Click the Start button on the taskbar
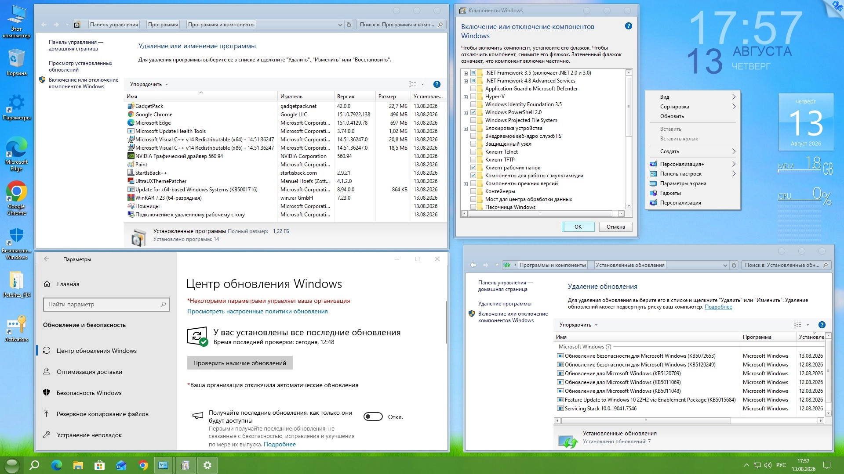This screenshot has width=844, height=474. (12, 465)
